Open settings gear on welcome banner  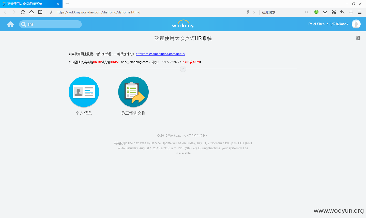pyautogui.click(x=358, y=38)
